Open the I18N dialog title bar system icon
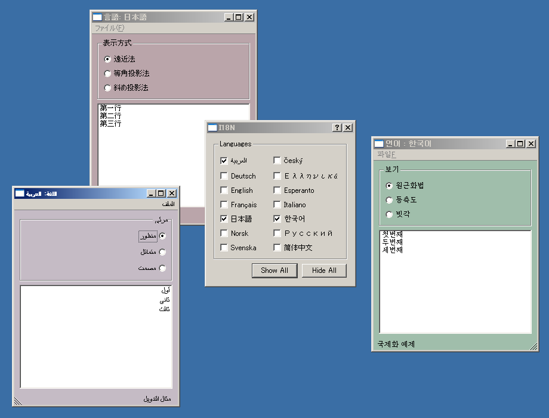Viewport: 549px width, 418px height. [x=212, y=127]
